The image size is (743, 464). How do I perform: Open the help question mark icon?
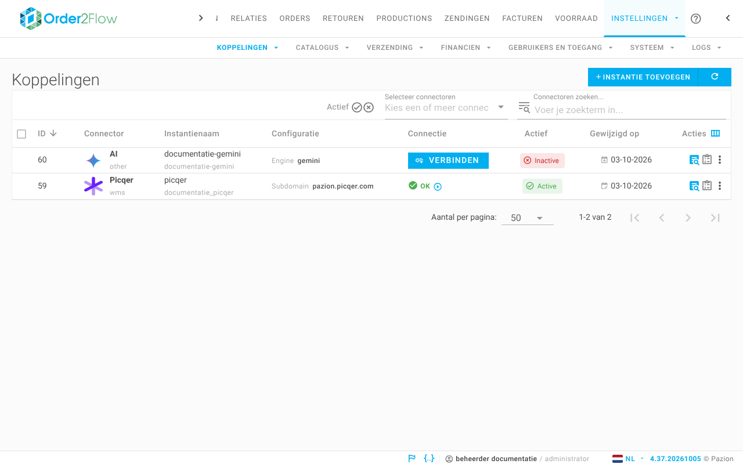(x=696, y=19)
